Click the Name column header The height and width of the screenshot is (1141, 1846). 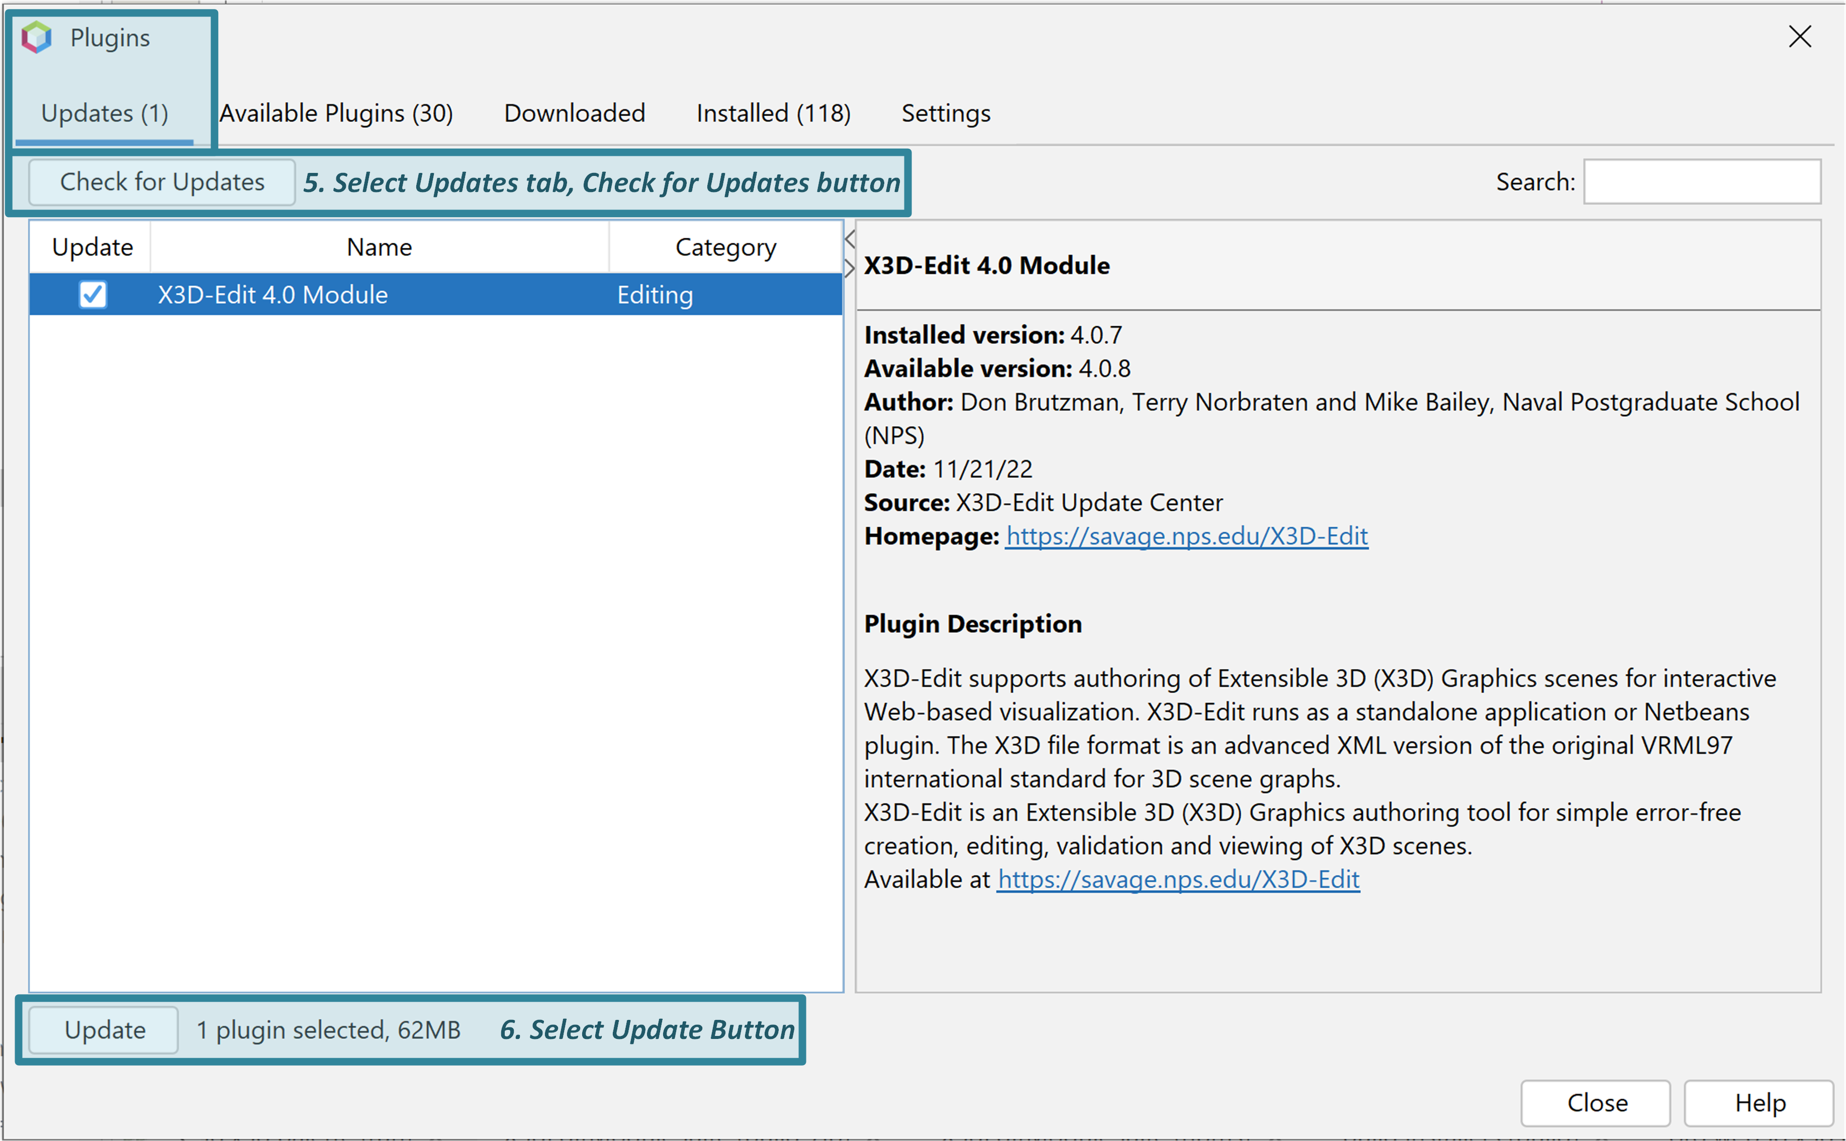tap(379, 246)
